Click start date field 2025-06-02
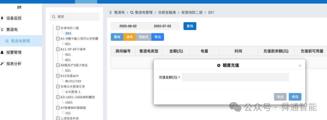The width and height of the screenshot is (327, 120). 128,26
